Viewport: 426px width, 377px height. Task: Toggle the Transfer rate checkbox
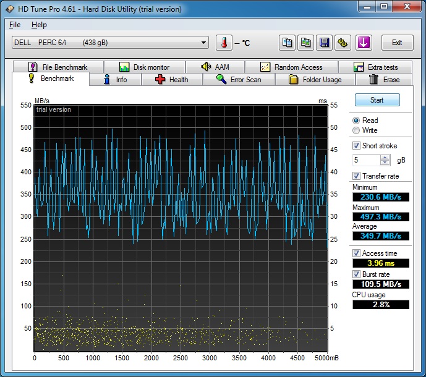point(356,176)
